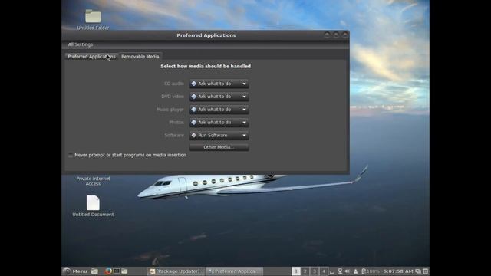Click the 'Select how media should be handled' heading
The height and width of the screenshot is (276, 491).
tap(206, 66)
